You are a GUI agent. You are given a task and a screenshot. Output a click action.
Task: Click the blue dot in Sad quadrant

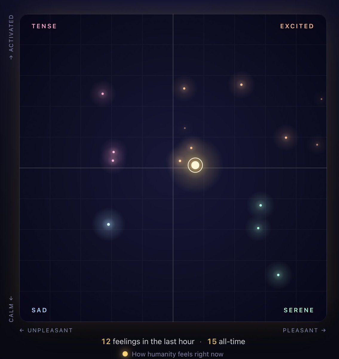coord(108,224)
